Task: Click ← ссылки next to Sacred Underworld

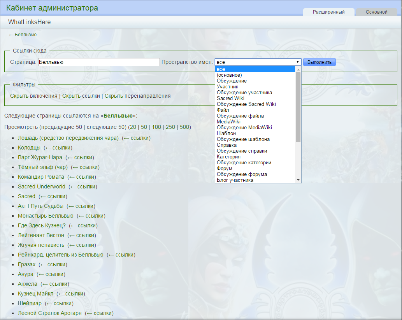Action: point(83,187)
